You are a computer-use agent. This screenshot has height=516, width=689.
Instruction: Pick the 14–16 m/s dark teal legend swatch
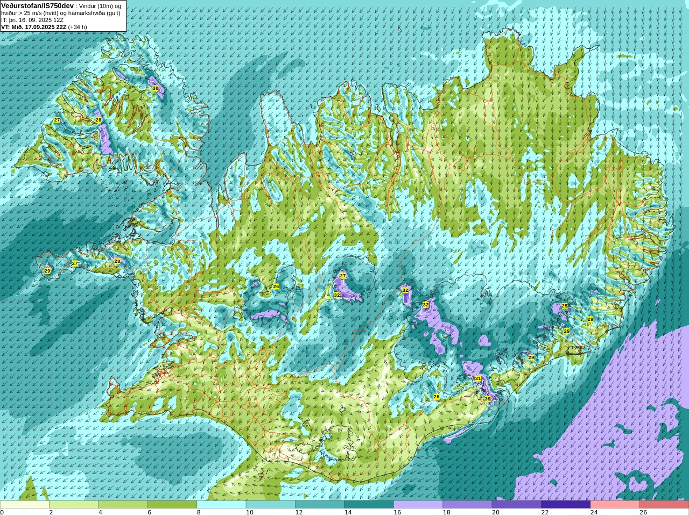point(369,505)
